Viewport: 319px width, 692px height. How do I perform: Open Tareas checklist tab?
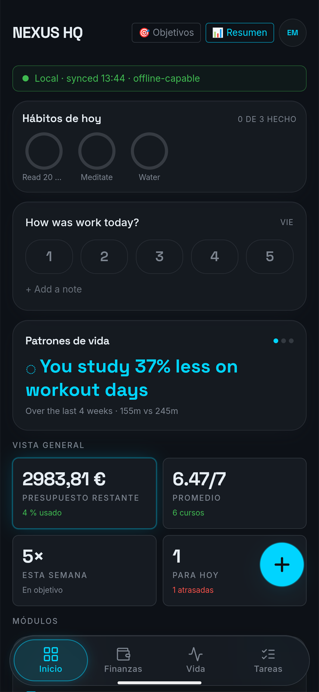tap(268, 660)
